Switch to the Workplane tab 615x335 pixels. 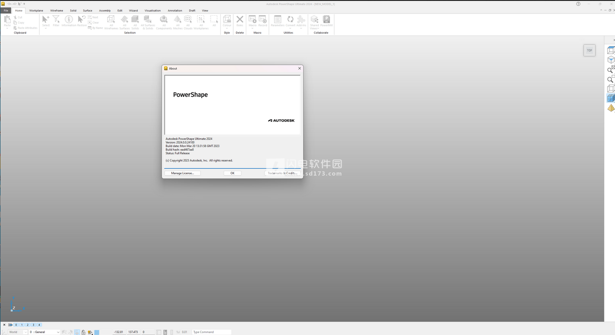tap(36, 10)
